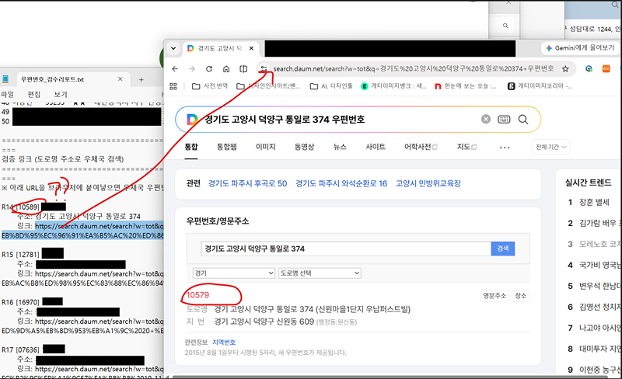Switch to the 이미지 tab
The width and height of the screenshot is (622, 379).
pyautogui.click(x=265, y=147)
